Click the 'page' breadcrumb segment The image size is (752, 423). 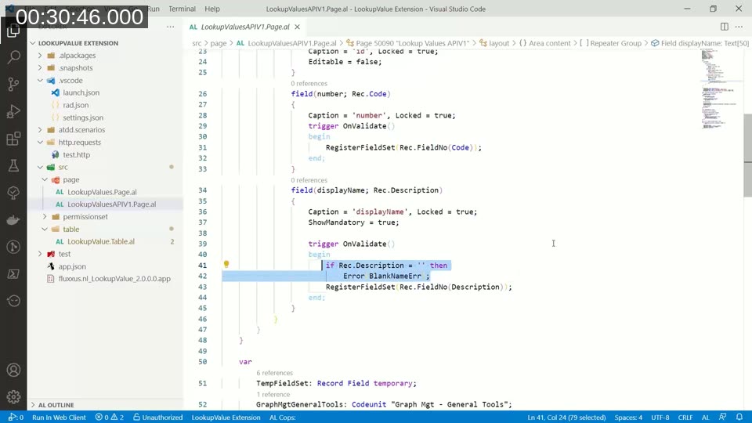point(219,43)
